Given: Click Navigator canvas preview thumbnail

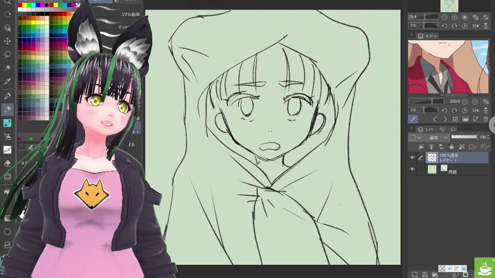Looking at the screenshot, I should [x=449, y=6].
